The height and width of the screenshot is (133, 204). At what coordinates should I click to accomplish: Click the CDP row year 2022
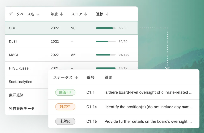pyautogui.click(x=55, y=28)
